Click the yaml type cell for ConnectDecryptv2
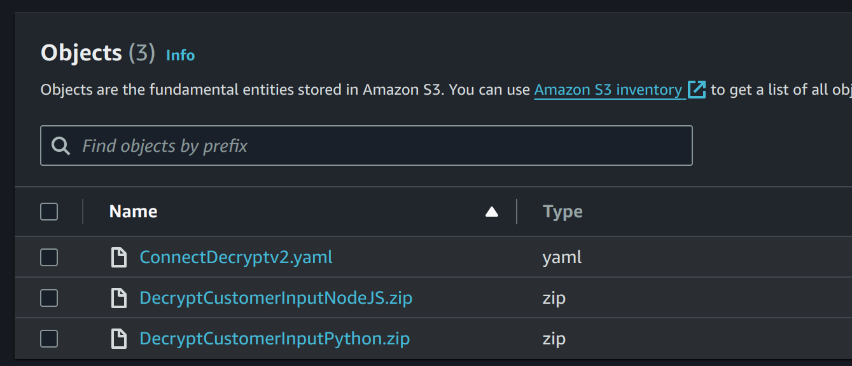This screenshot has height=366, width=852. [562, 257]
